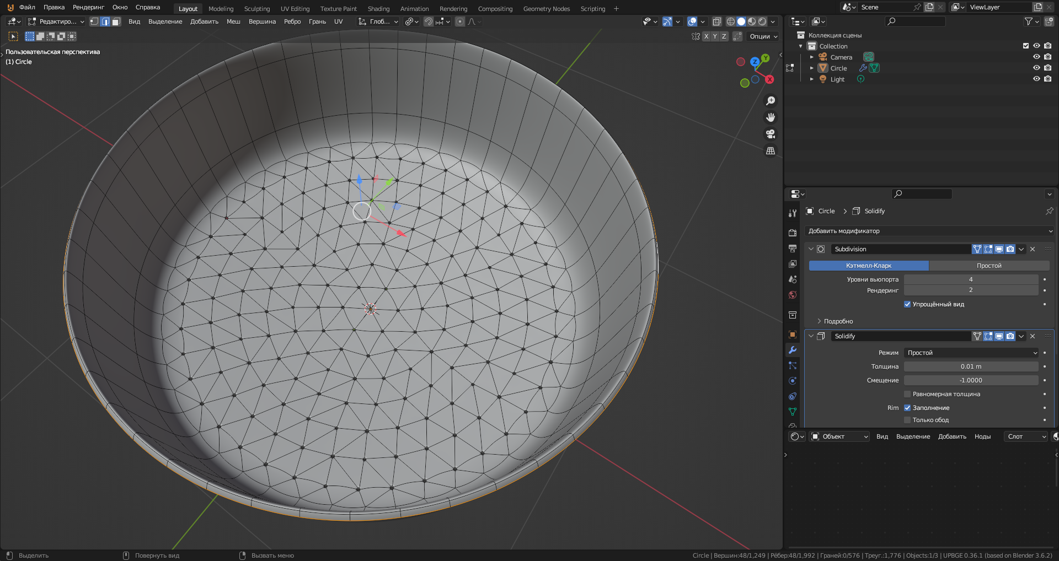Switch to the Sculpting workspace tab

(257, 9)
